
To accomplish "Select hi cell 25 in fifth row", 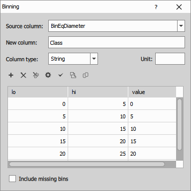I will [x=98, y=154].
